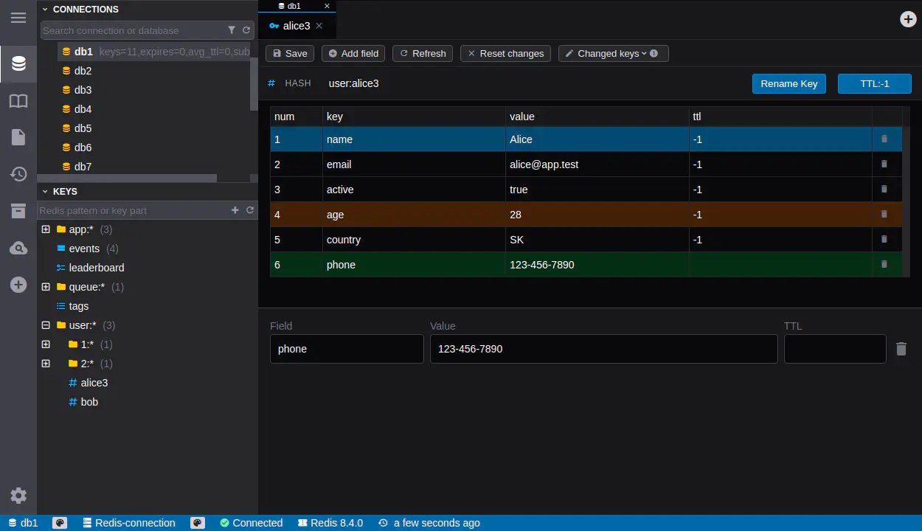Click the Rename Key button

pyautogui.click(x=788, y=83)
